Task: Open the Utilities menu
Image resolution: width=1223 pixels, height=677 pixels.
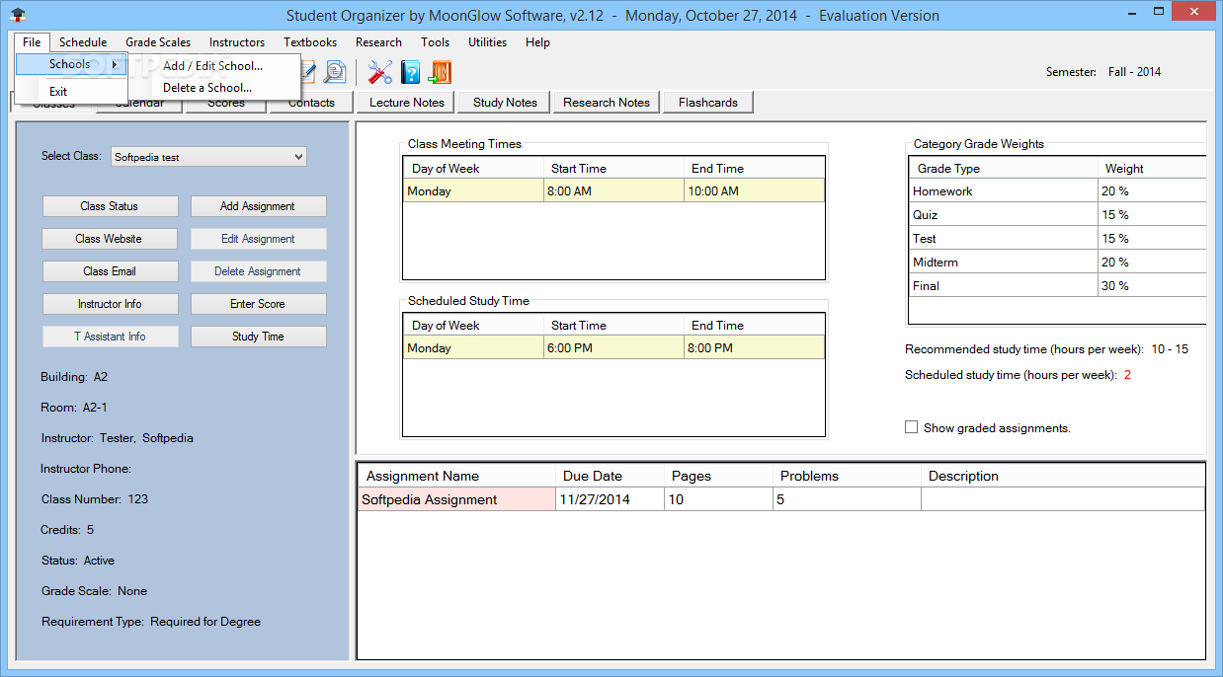Action: click(x=487, y=42)
